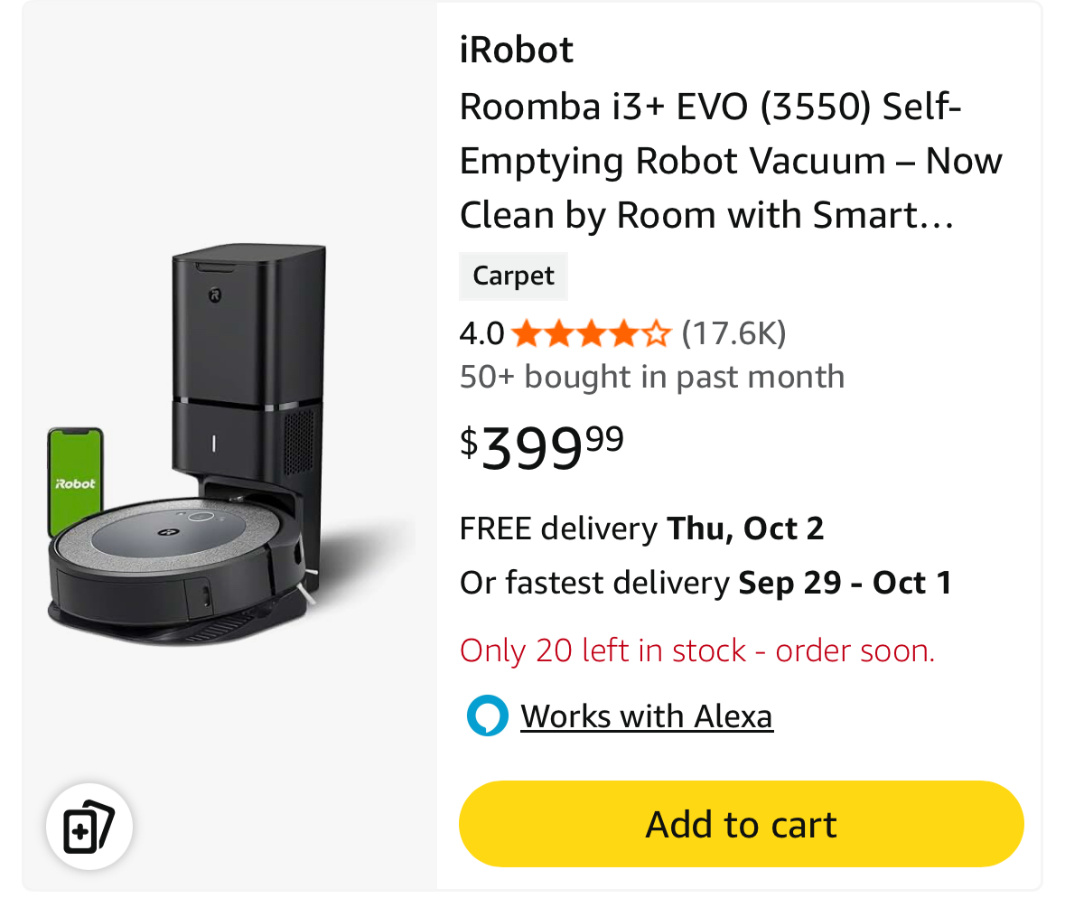The image size is (1065, 898).
Task: Click the 4.0 rating number
Action: tap(481, 334)
